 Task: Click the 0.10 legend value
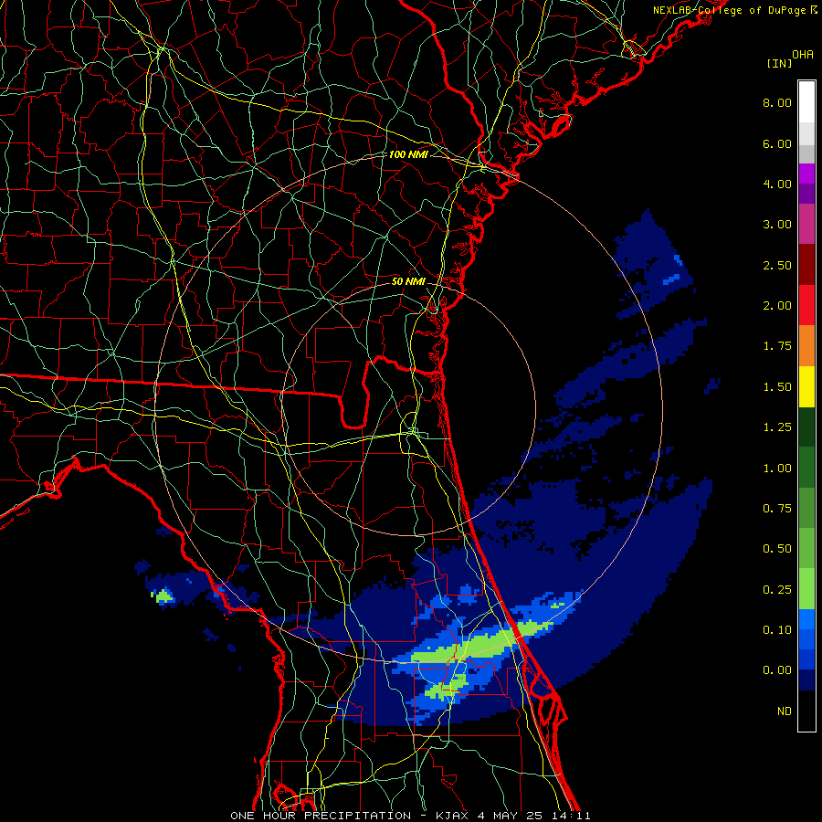coord(777,630)
